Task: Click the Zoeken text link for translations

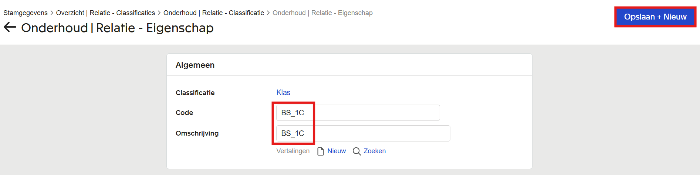Action: click(375, 151)
